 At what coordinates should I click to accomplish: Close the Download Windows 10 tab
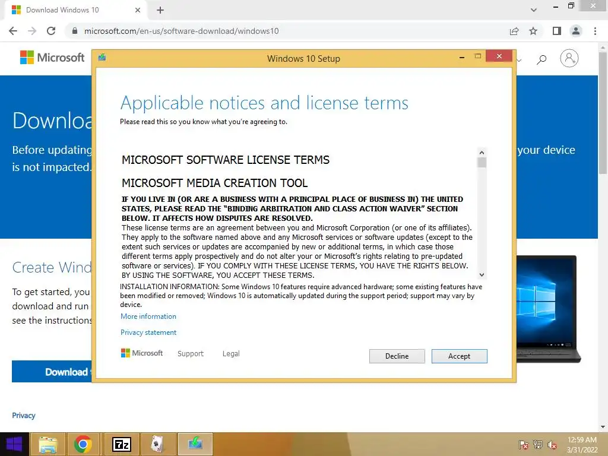pos(138,10)
